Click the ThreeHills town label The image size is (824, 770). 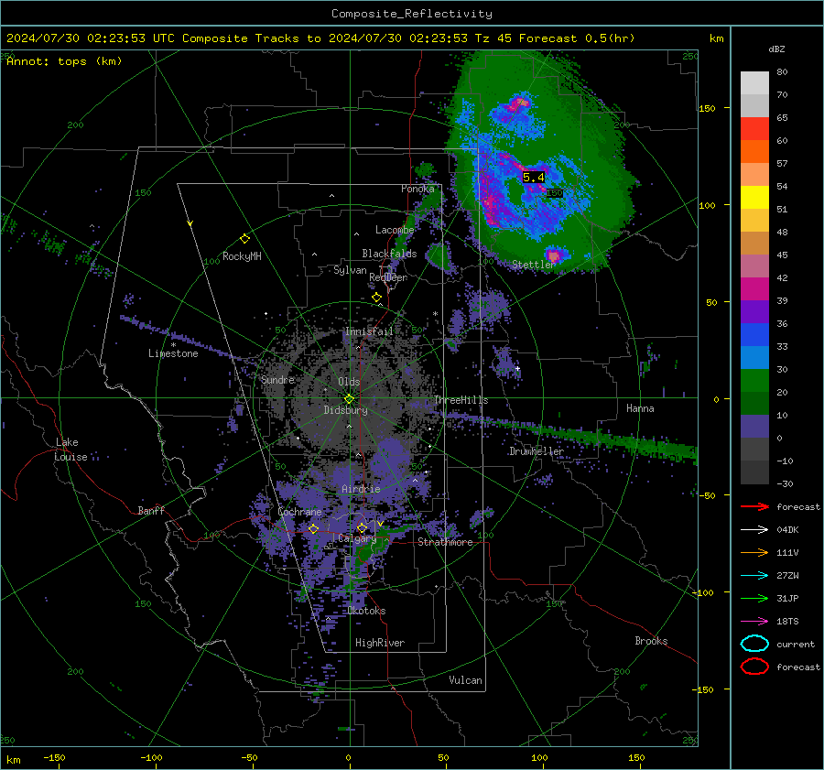[x=461, y=400]
